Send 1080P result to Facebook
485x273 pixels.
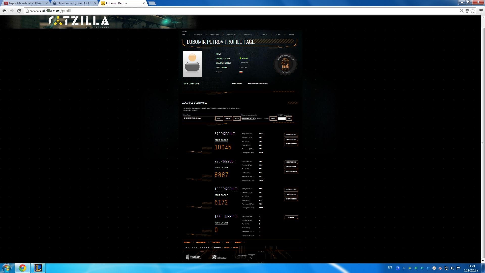click(291, 199)
